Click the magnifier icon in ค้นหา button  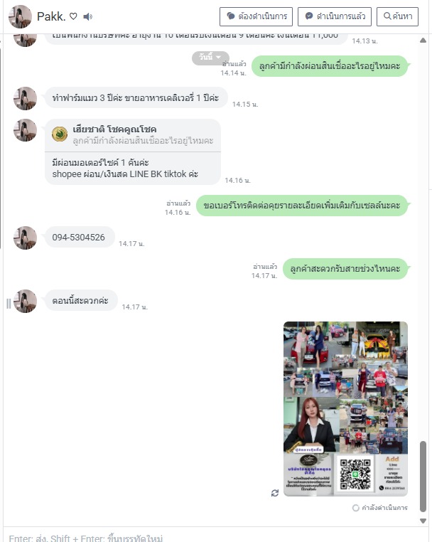coord(387,16)
